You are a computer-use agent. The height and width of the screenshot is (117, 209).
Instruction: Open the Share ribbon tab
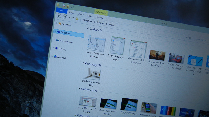(x=81, y=14)
